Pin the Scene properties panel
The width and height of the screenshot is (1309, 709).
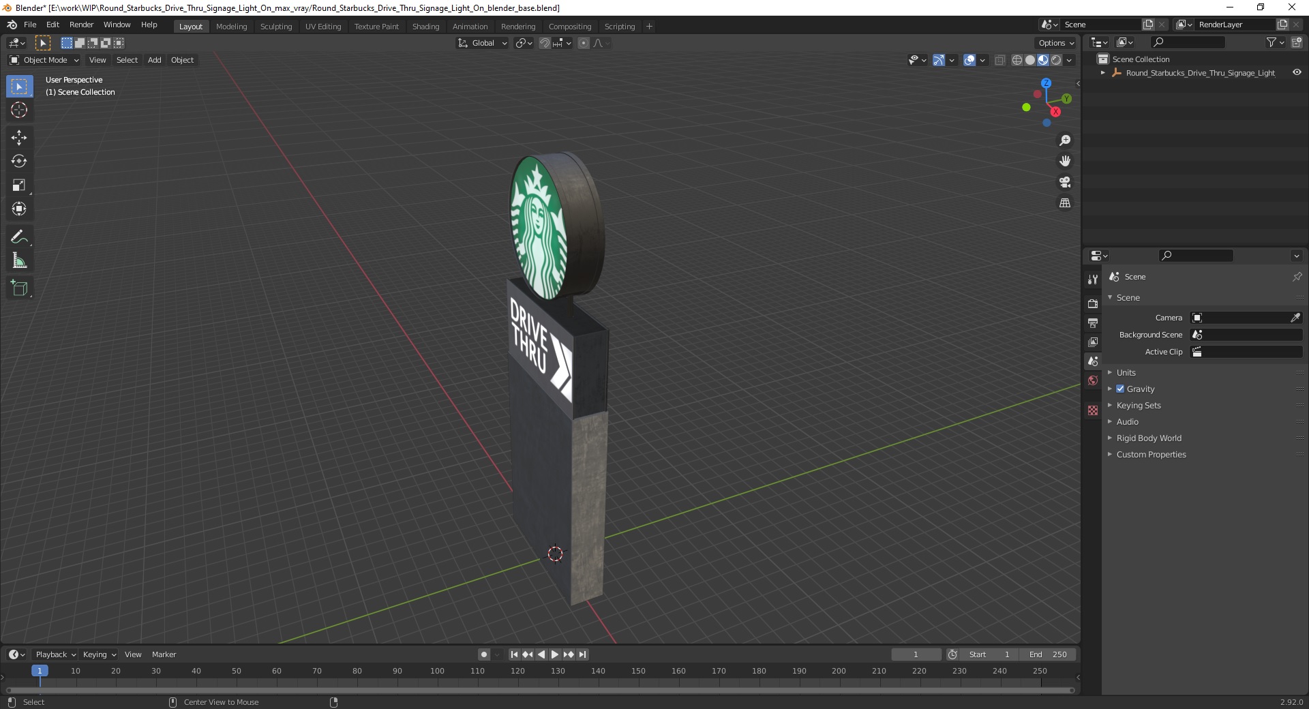click(1297, 277)
